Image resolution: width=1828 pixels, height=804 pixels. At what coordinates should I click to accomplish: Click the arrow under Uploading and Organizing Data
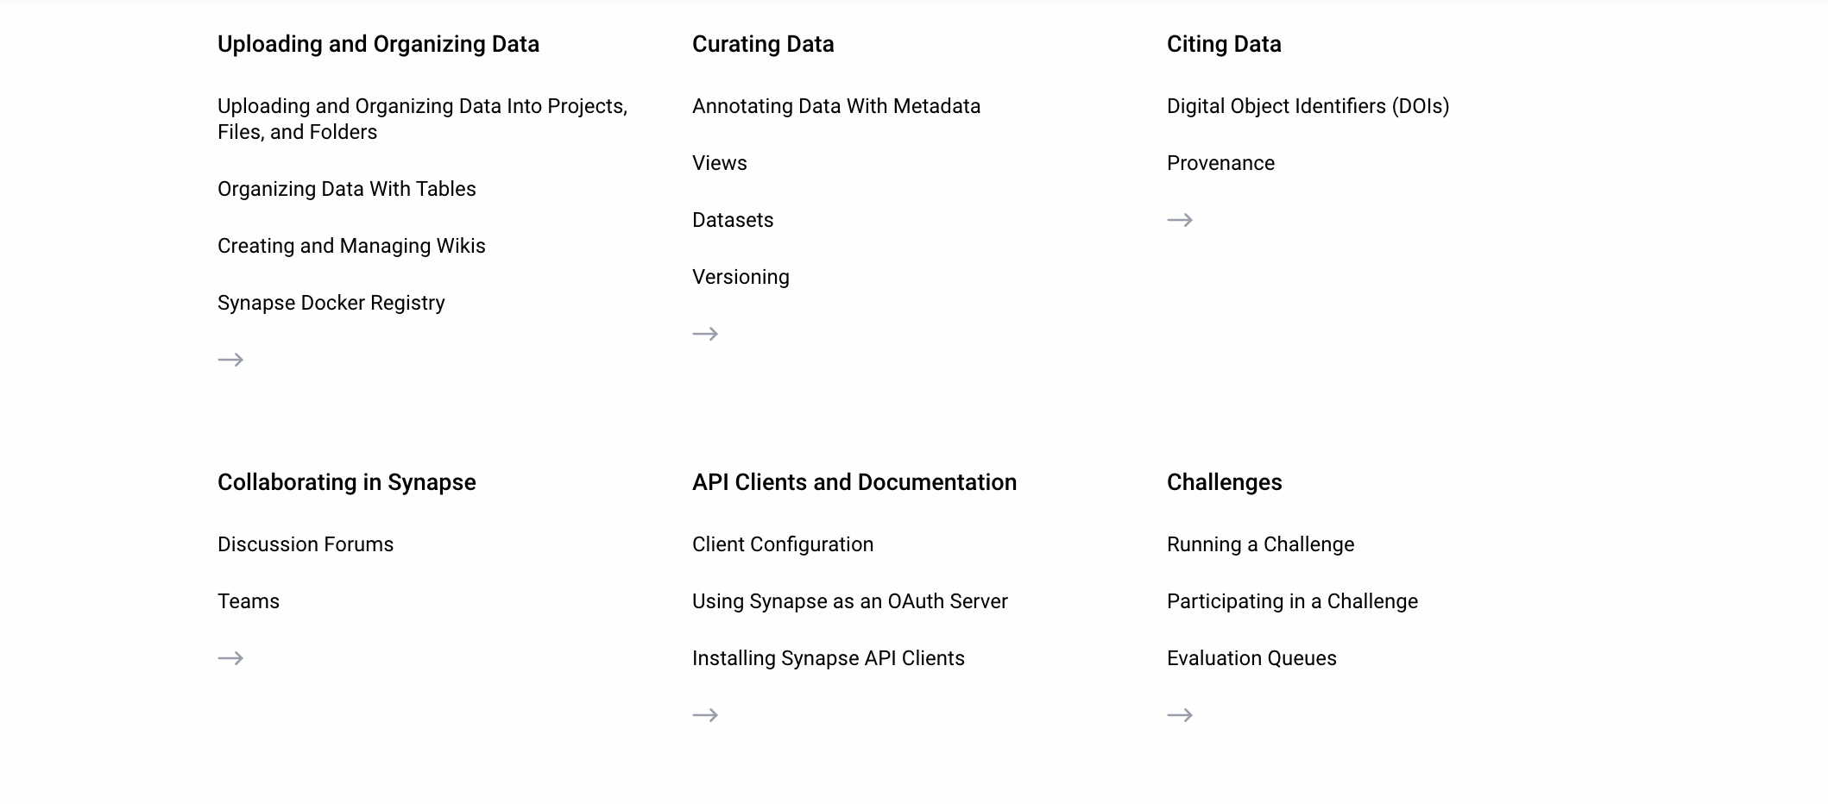pyautogui.click(x=230, y=360)
